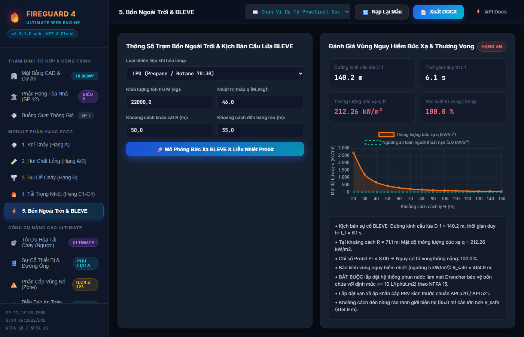Click the 10,000M² badge
Screen dimensions: 524x337
tap(85, 76)
